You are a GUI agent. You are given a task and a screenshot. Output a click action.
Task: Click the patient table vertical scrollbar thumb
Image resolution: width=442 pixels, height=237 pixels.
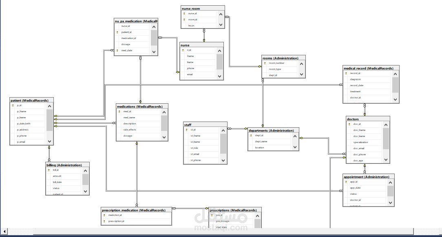click(x=50, y=120)
